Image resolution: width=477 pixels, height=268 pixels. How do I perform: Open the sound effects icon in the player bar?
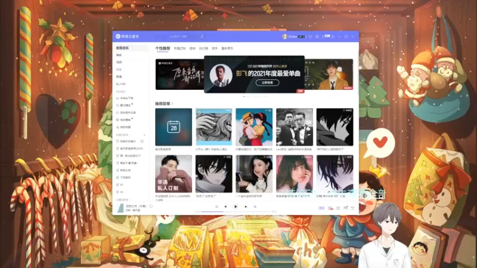330,208
